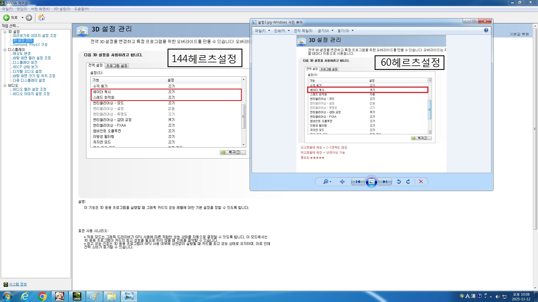Collapse the 디스플레이 tree node
The image size is (538, 302).
click(5, 49)
